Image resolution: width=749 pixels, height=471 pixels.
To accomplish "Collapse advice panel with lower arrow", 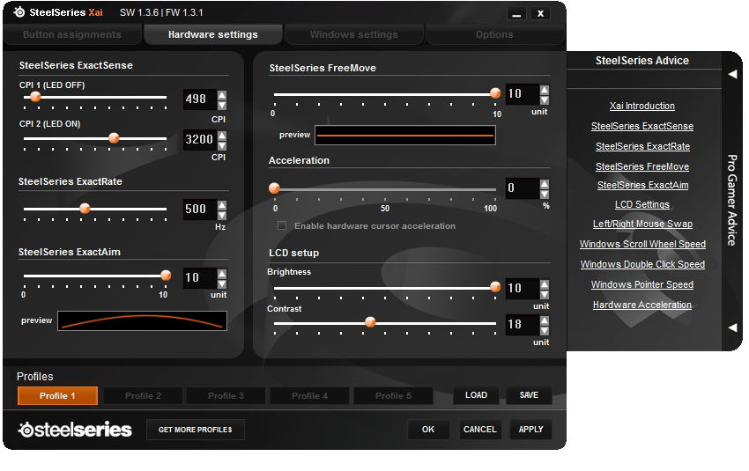I will click(732, 327).
